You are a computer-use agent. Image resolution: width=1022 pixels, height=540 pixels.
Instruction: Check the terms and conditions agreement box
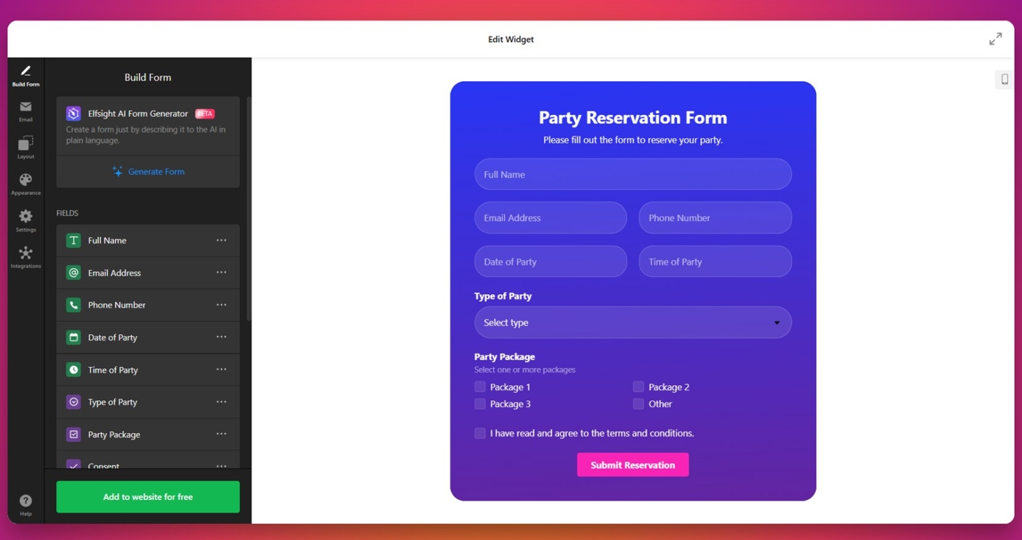[x=480, y=433]
